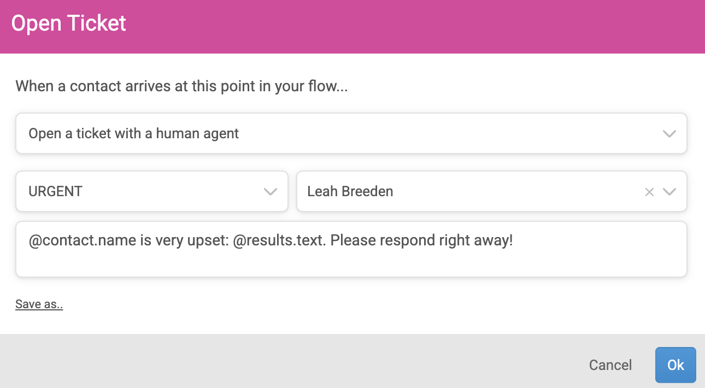Viewport: 705px width, 388px height.
Task: Follow the 'Save as..' link
Action: click(39, 304)
